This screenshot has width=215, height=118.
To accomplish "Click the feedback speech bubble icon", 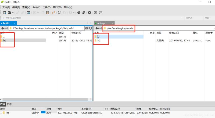I will [100, 13].
